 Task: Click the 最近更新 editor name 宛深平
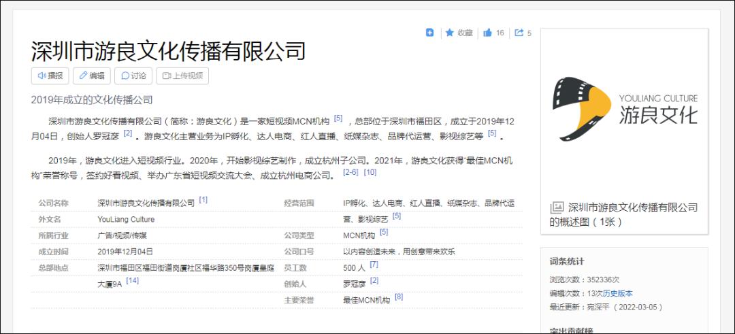598,307
